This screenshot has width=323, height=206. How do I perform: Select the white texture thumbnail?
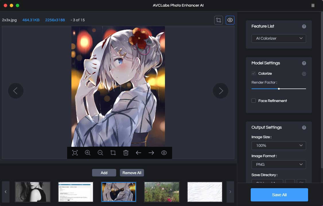pyautogui.click(x=205, y=192)
